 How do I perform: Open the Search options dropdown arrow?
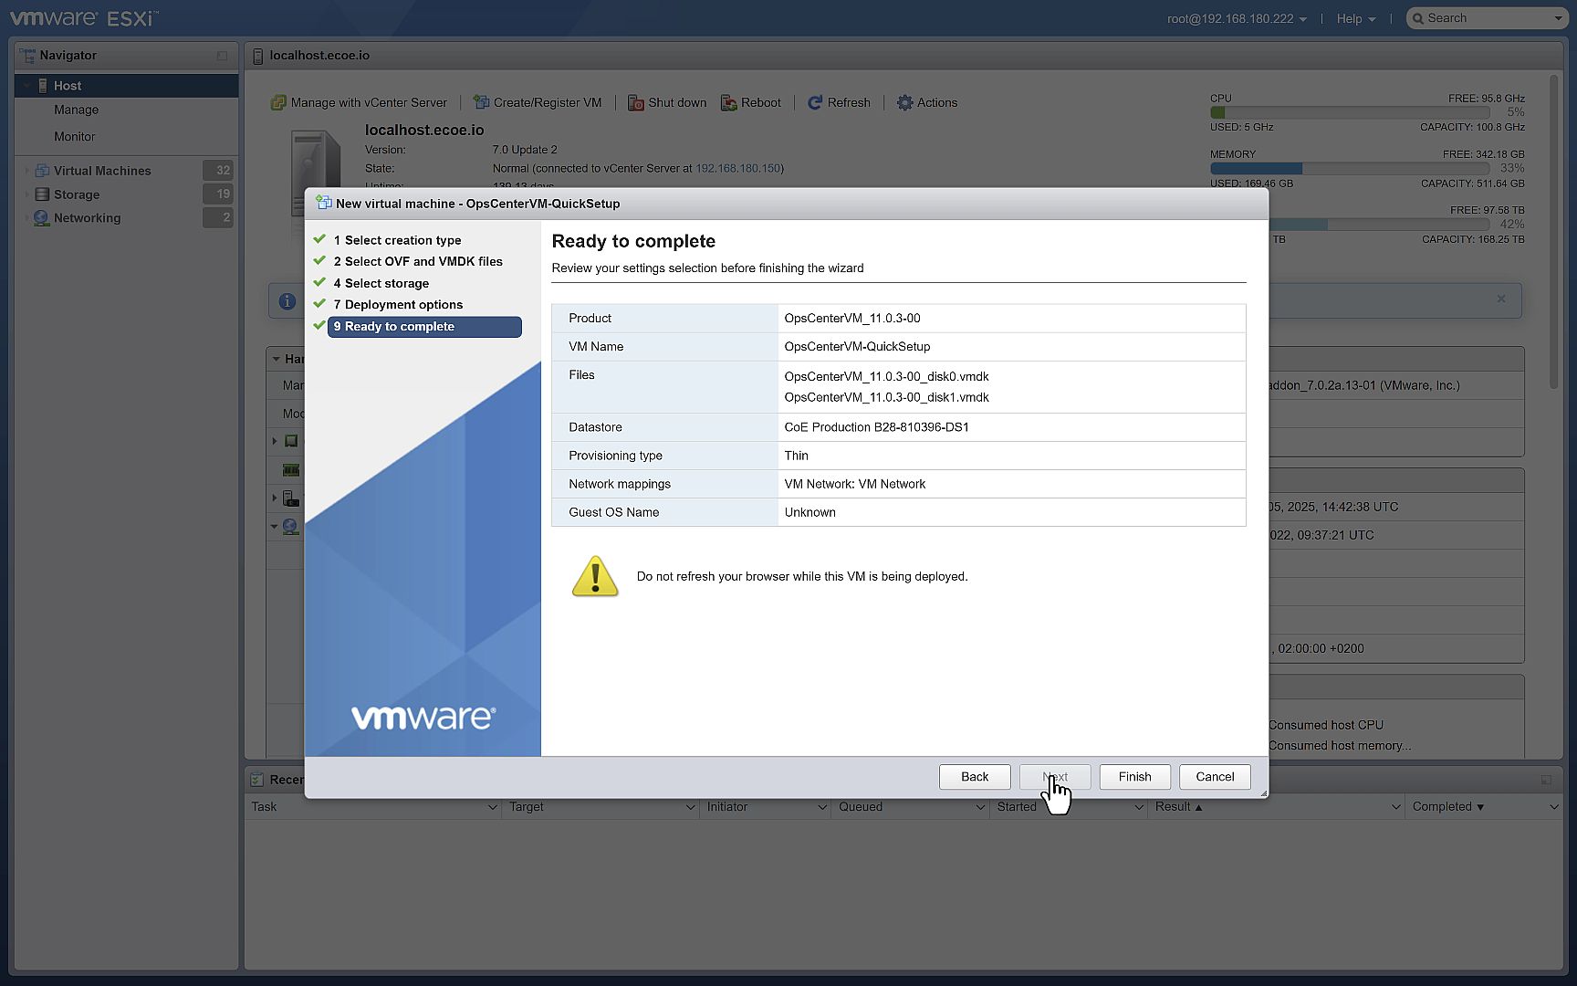click(x=1558, y=18)
